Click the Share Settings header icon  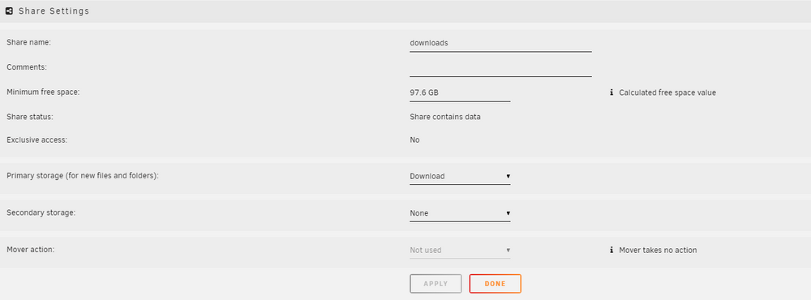point(9,11)
